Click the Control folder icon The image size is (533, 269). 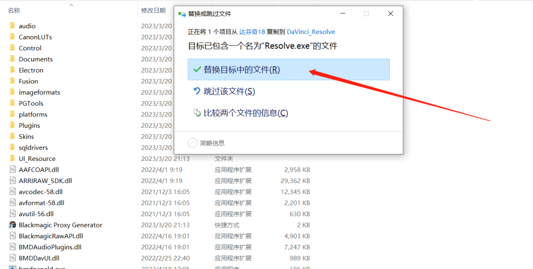pos(12,47)
